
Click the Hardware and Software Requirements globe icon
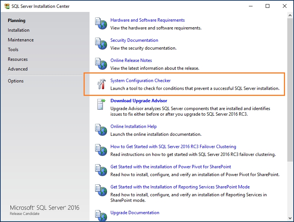(x=101, y=24)
